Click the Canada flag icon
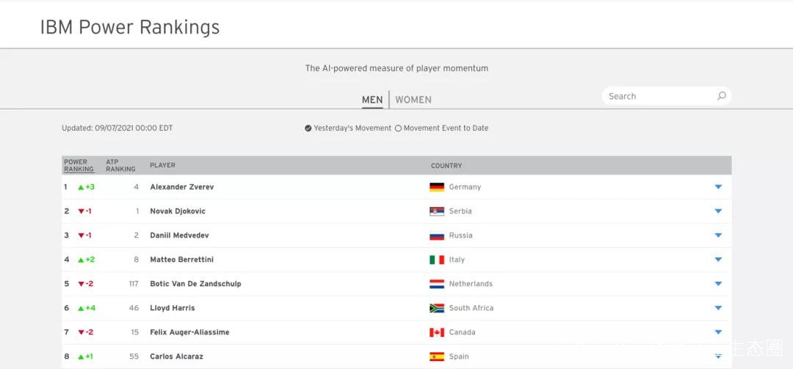Screen dimensions: 793x369 pyautogui.click(x=437, y=332)
